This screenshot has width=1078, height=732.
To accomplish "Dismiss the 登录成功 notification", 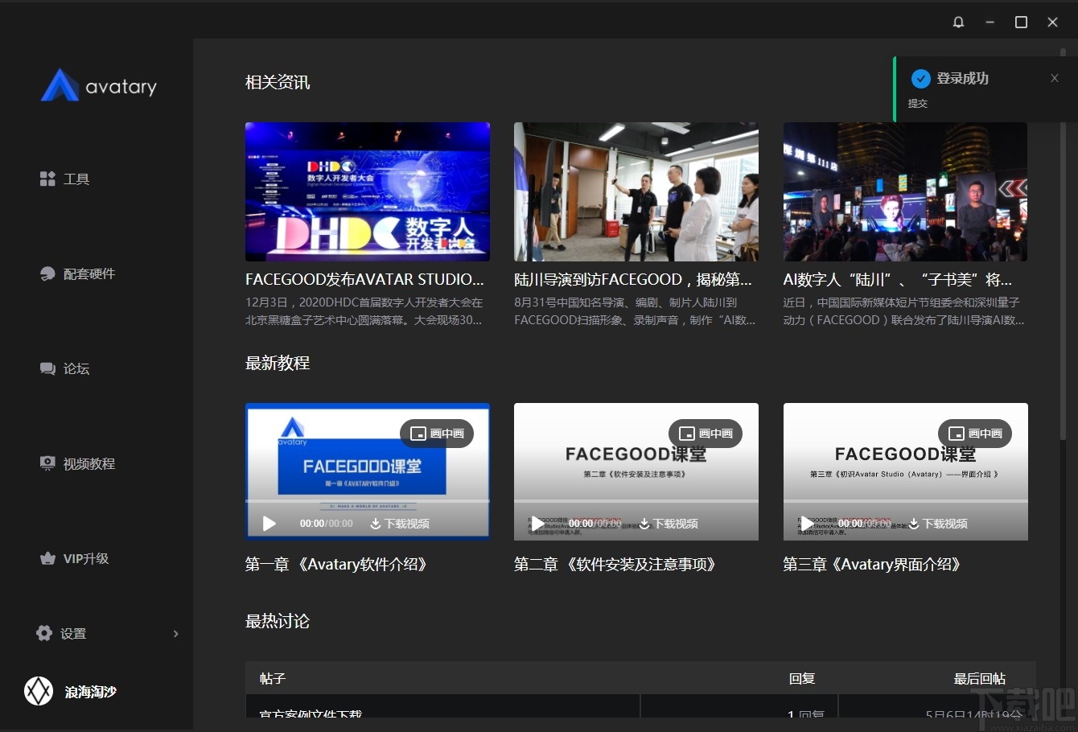I will pos(1055,78).
